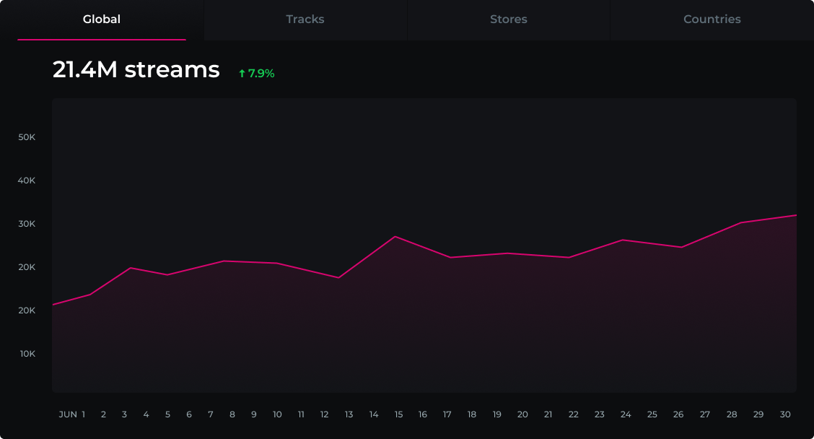Click the 21.4M streams headline
The image size is (814, 439).
[136, 69]
